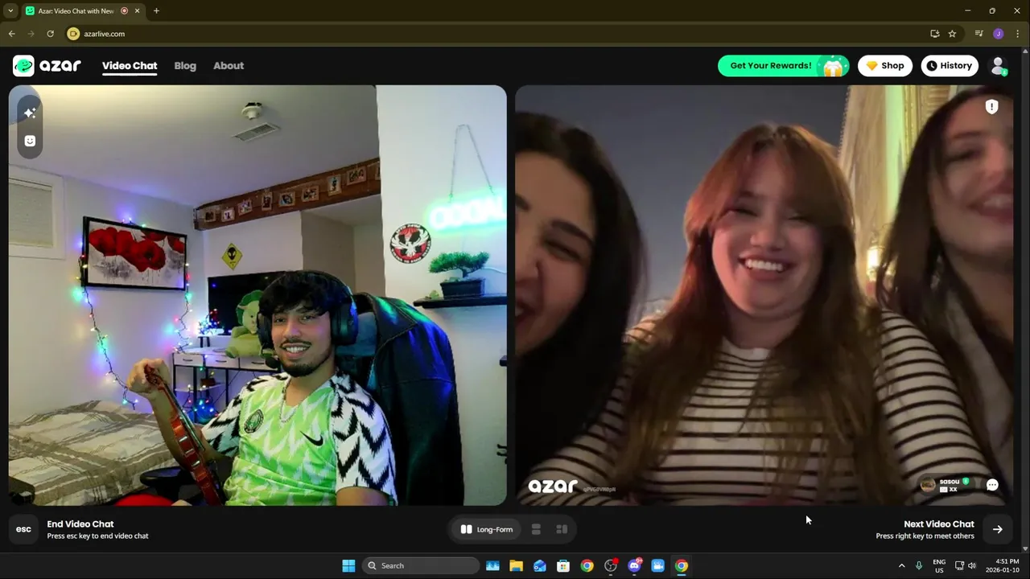Bookmark this tab with star
Image resolution: width=1030 pixels, height=579 pixels.
(952, 34)
